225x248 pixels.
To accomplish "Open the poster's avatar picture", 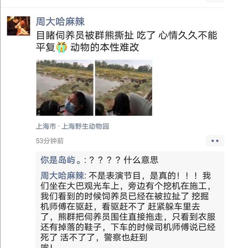I will pyautogui.click(x=18, y=26).
